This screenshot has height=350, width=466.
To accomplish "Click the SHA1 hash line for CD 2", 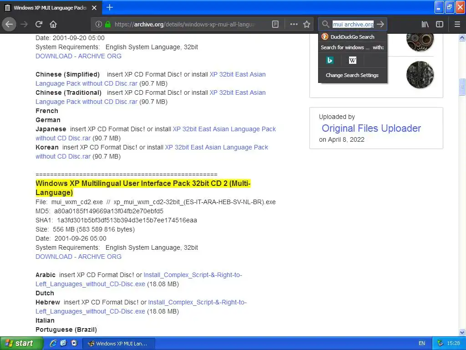I will click(116, 221).
